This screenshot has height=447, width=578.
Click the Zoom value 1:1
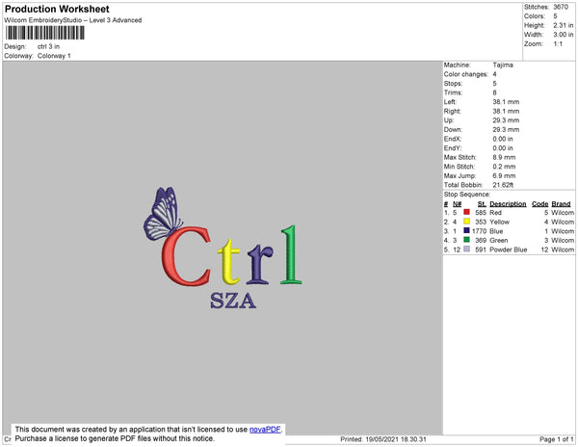pyautogui.click(x=558, y=44)
